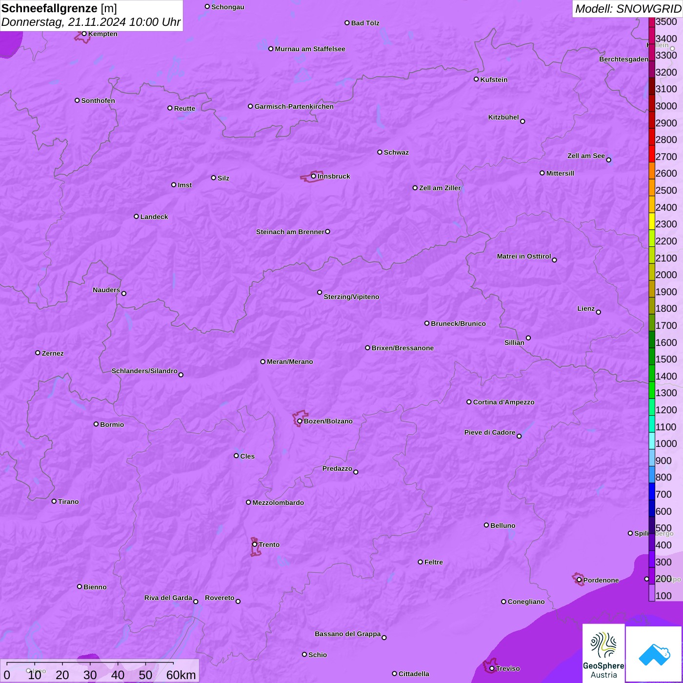Click the 'Sterzing/Vipiteno' label

351,297
